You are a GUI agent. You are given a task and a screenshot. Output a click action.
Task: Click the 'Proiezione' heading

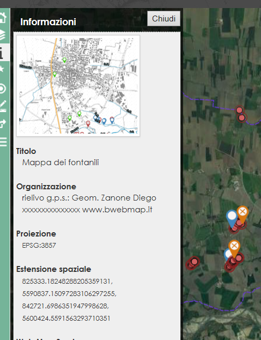click(x=36, y=234)
